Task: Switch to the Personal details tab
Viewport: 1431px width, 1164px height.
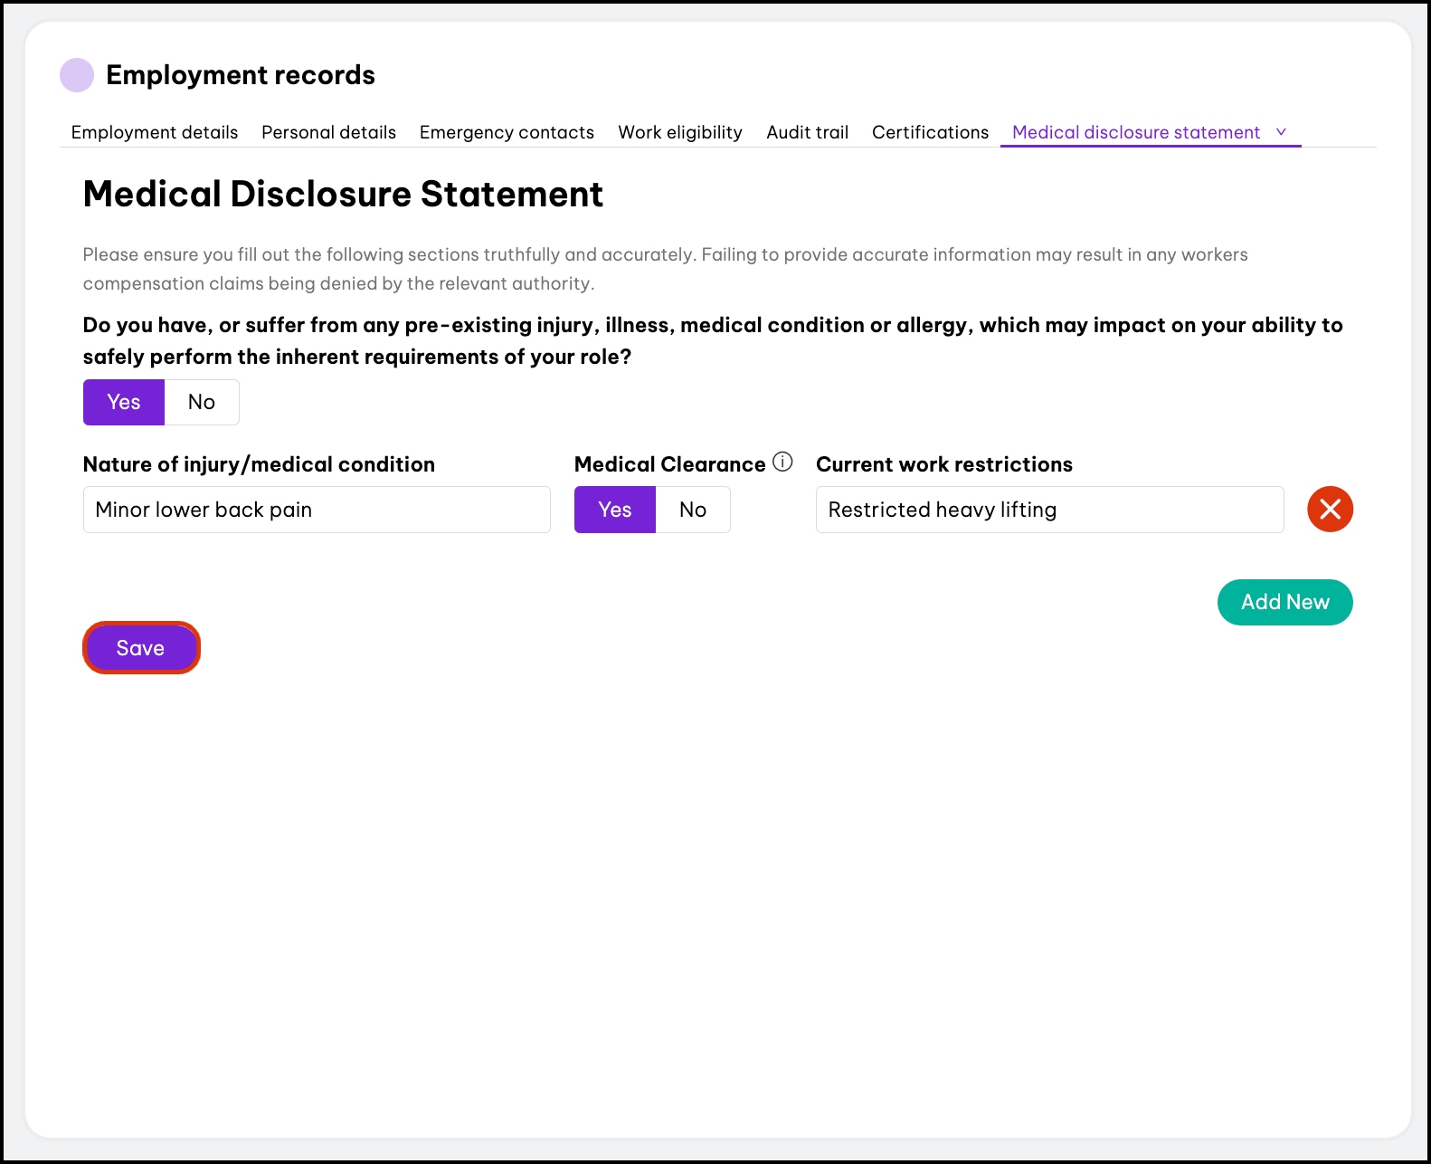Action: [328, 133]
